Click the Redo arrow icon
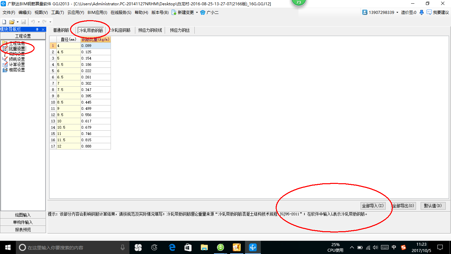 click(x=44, y=22)
